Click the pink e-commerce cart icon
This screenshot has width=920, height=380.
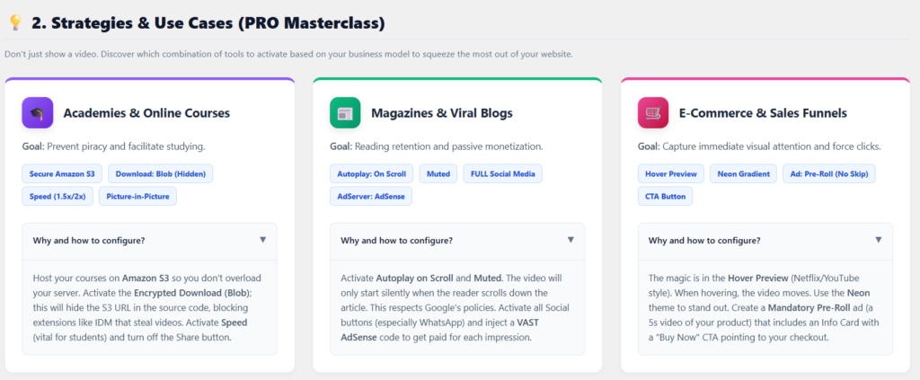[x=653, y=113]
